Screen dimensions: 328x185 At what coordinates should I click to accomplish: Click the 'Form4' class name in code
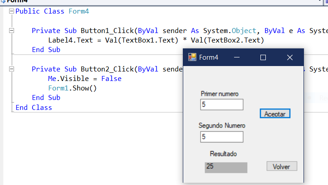pyautogui.click(x=79, y=11)
